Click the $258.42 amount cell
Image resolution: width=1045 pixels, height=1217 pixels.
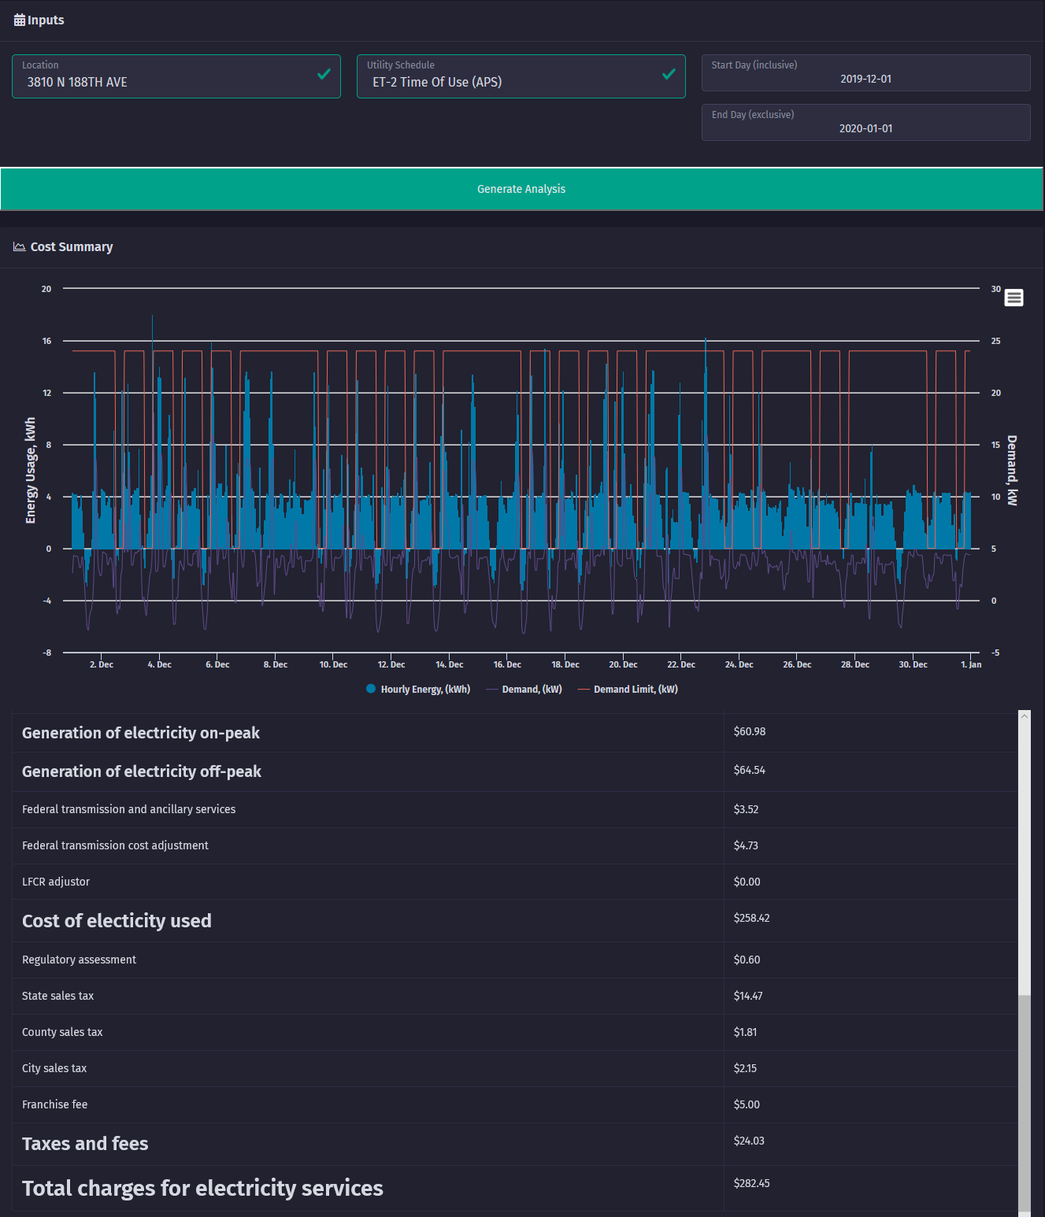(871, 921)
